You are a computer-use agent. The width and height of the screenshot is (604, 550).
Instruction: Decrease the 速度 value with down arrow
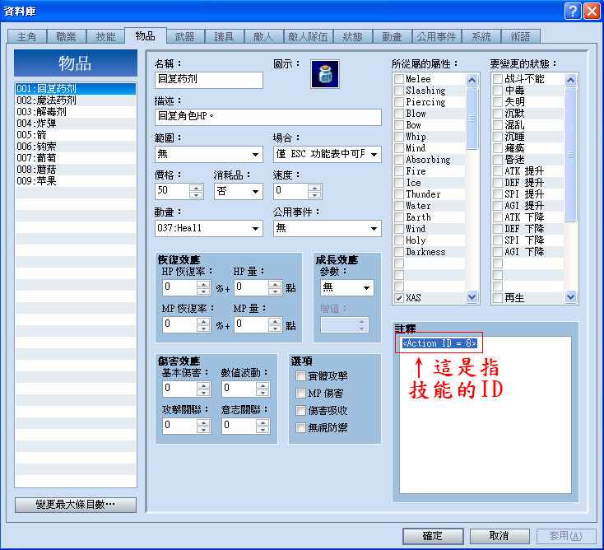(x=314, y=195)
